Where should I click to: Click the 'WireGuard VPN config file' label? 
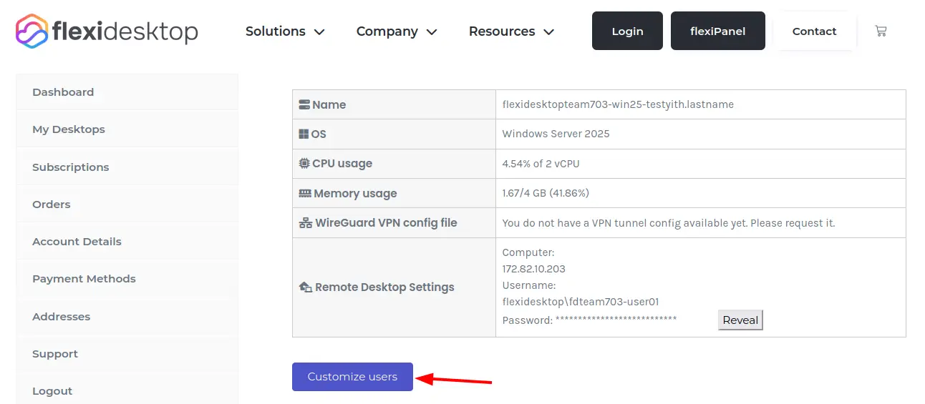387,223
